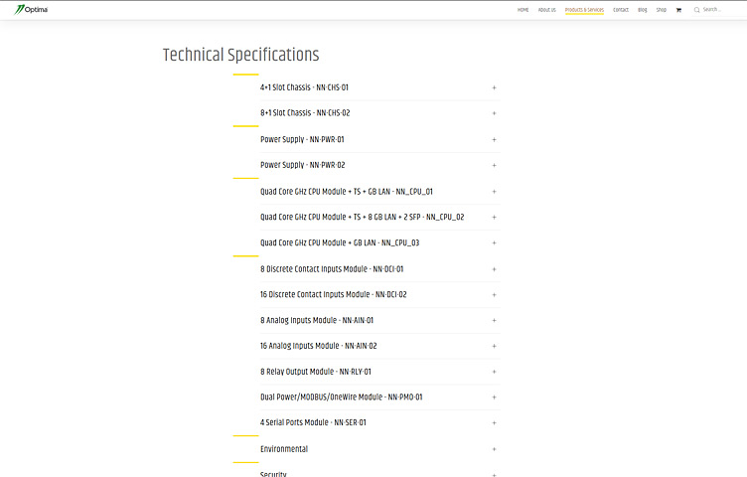Expand NN_CPU_01 section plus icon
747x477 pixels.
[x=494, y=192]
